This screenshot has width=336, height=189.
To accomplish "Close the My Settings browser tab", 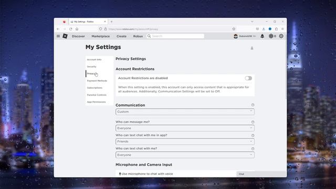I will coord(105,22).
